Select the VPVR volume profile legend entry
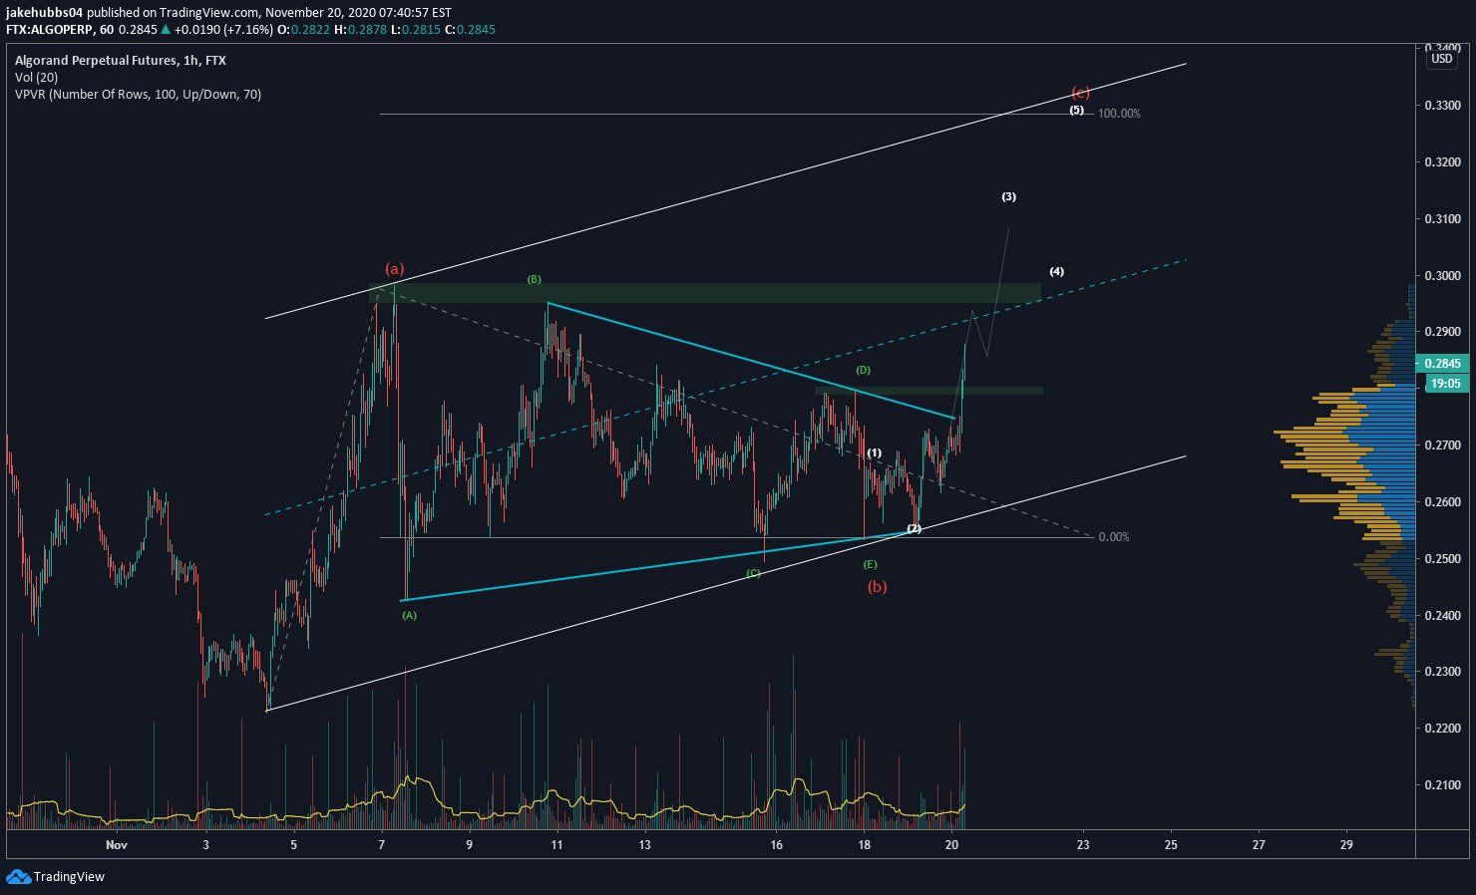 (137, 94)
